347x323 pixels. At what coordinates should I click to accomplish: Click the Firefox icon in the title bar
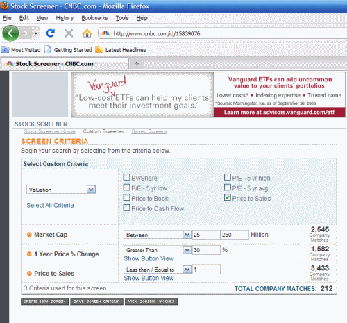(x=4, y=6)
